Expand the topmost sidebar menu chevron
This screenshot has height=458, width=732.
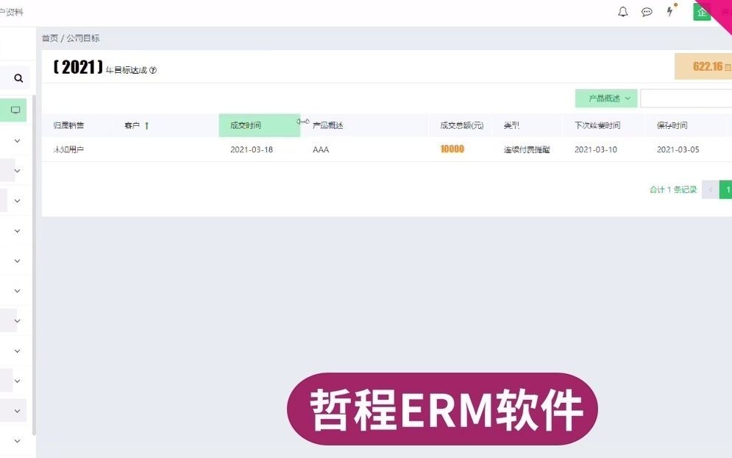(x=16, y=140)
